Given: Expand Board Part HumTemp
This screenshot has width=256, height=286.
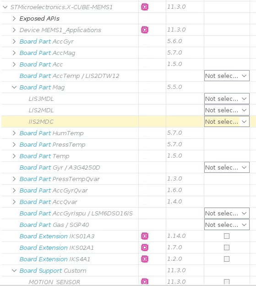Looking at the screenshot, I should coord(14,133).
